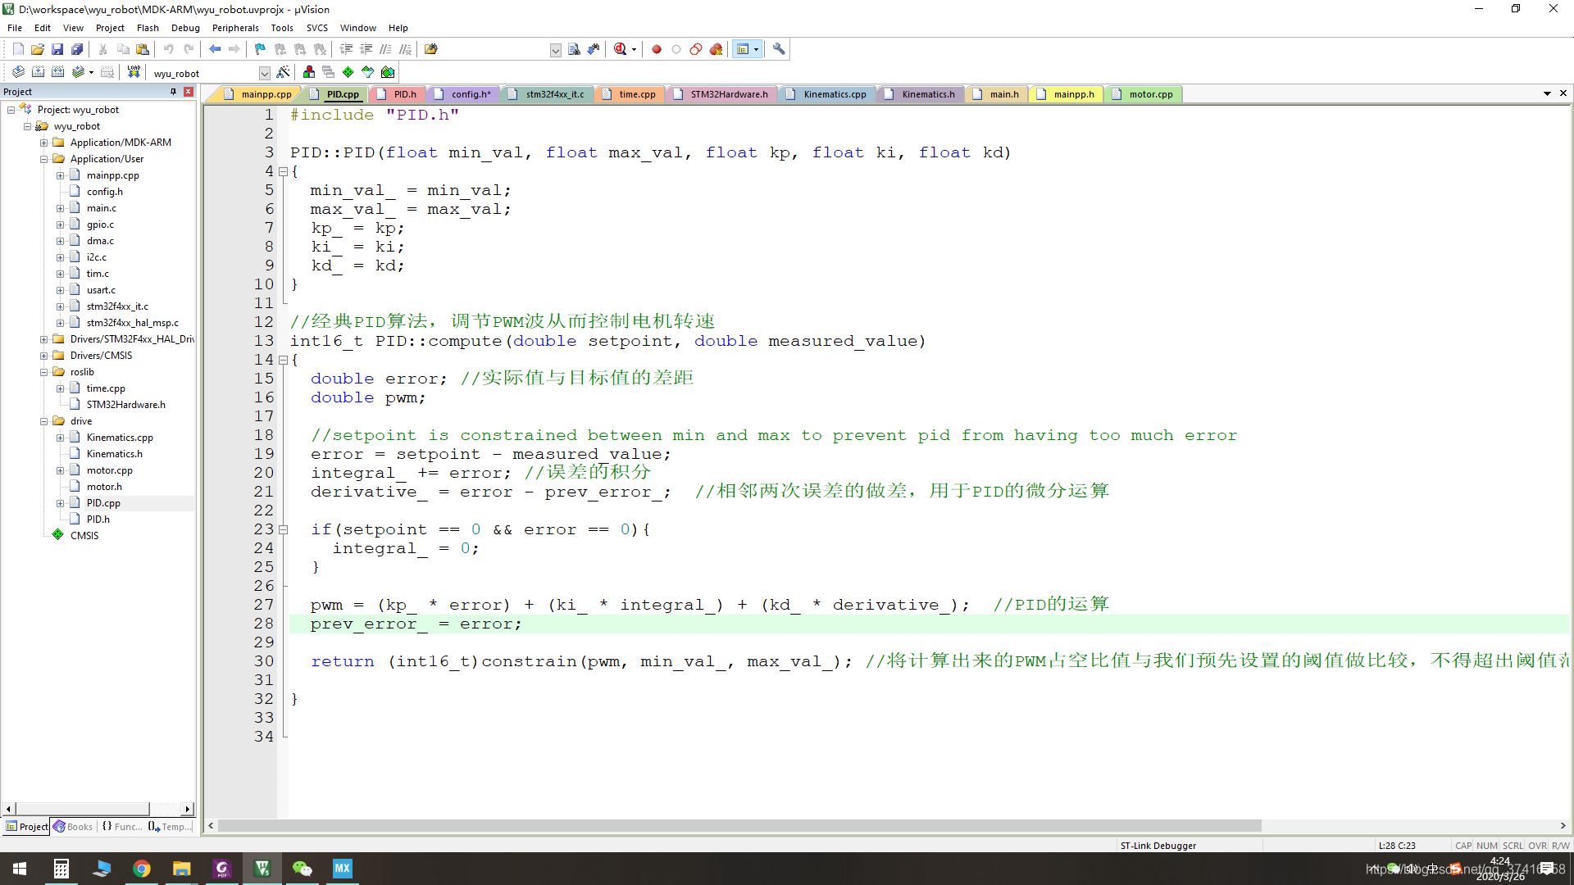1574x885 pixels.
Task: Toggle the project panel pin (auto-hide)
Action: point(173,92)
